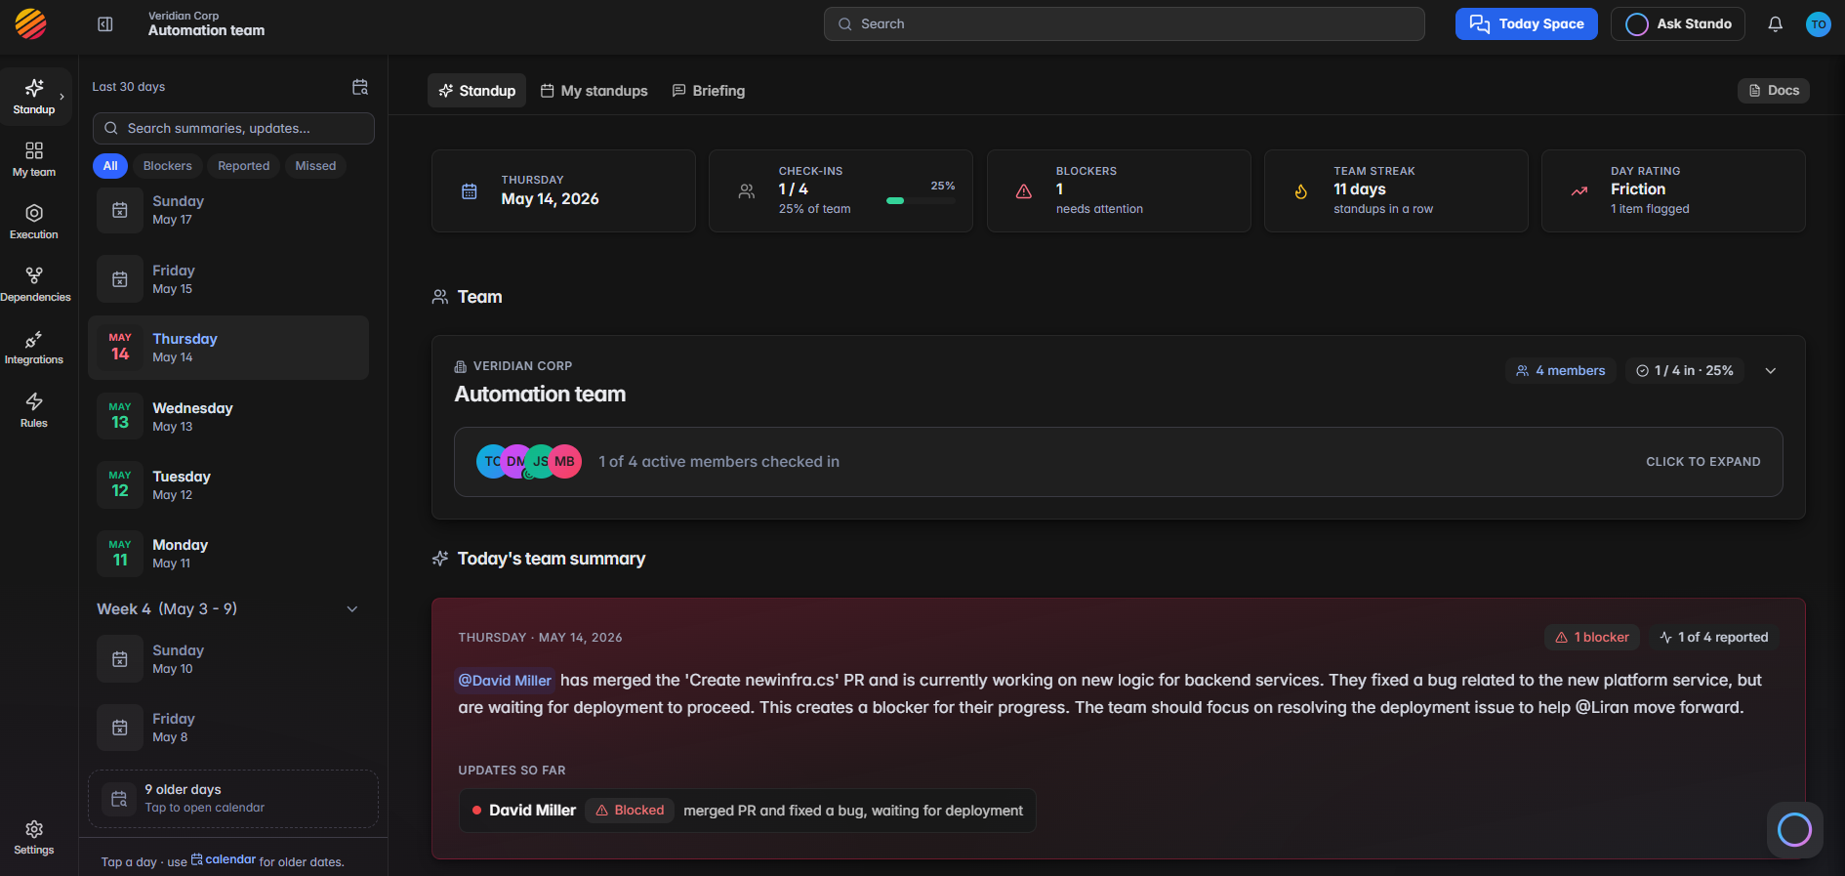
Task: Open the Rules section
Action: [34, 410]
